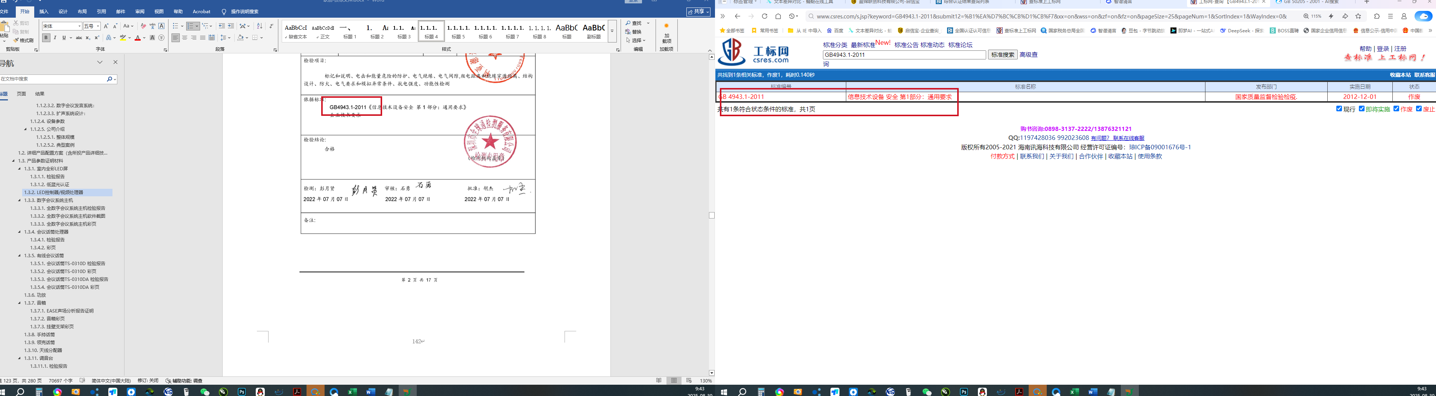Collapse the 1.3.3 数字会议系统主机 outline node
Viewport: 1436px width, 396px height.
point(20,200)
